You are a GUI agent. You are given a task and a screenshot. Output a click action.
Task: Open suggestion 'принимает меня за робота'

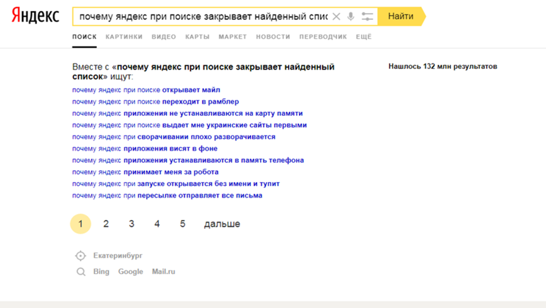point(145,172)
